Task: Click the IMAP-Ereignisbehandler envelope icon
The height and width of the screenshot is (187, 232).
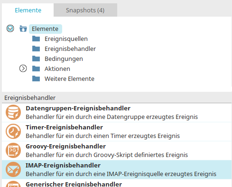Action: (x=13, y=169)
